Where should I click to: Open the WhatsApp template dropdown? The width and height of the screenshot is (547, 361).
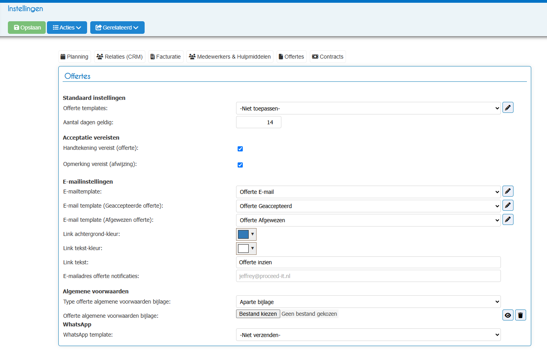tap(368, 335)
